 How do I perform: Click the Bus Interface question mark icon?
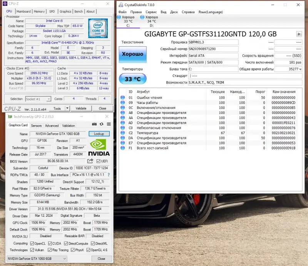point(109,175)
